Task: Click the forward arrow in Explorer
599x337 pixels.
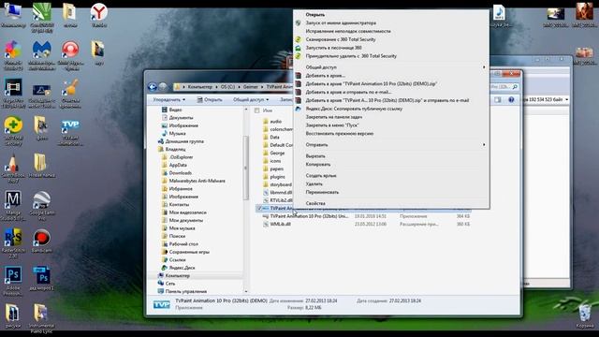Action: 163,87
